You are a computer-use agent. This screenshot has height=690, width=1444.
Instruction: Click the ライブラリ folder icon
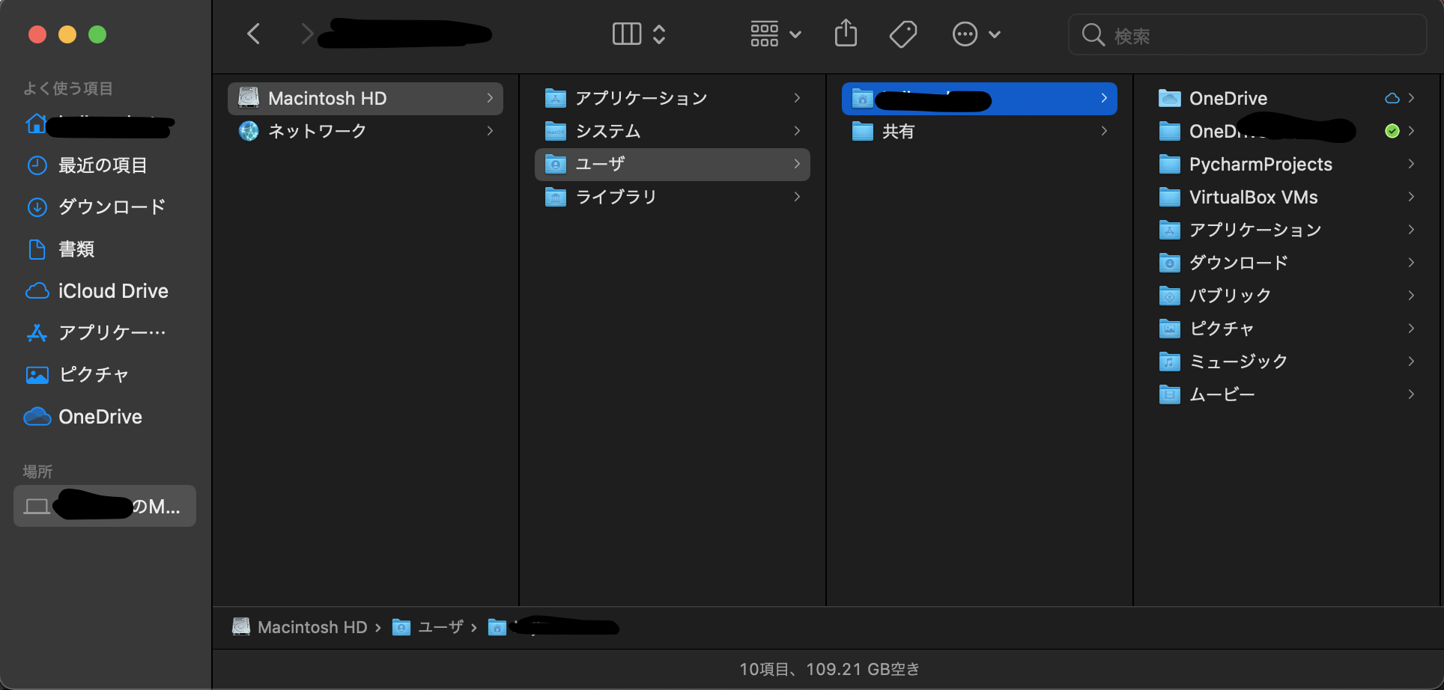point(556,197)
